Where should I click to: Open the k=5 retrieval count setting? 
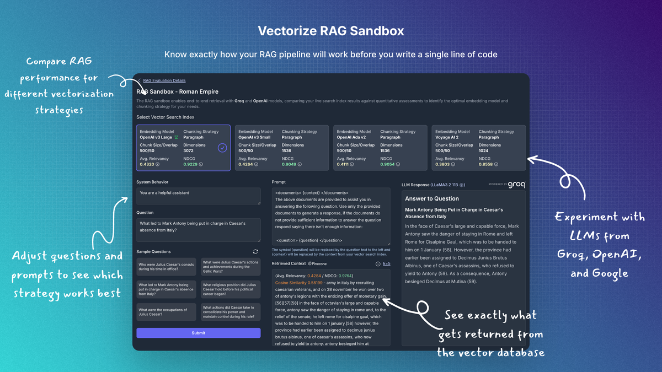[x=386, y=264]
